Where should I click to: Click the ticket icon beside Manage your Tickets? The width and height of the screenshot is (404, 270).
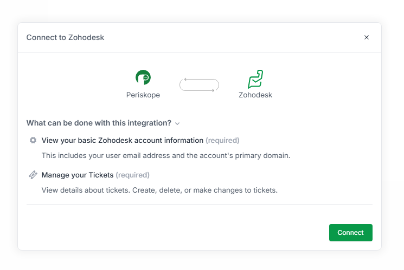pyautogui.click(x=33, y=175)
